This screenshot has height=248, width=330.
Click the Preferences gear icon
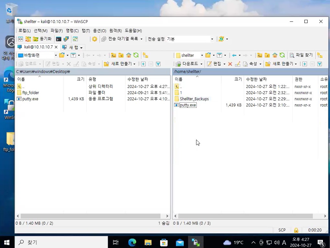95,39
